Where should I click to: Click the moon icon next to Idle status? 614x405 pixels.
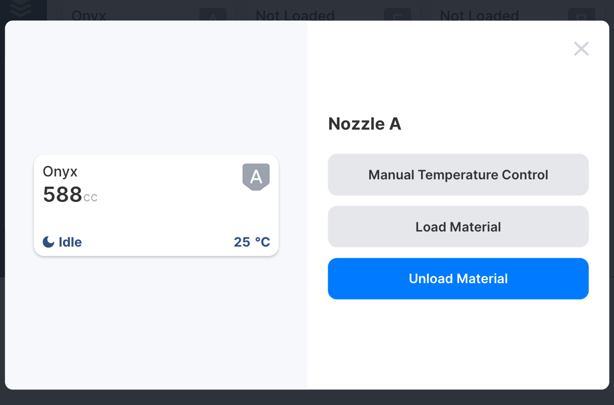pos(48,242)
